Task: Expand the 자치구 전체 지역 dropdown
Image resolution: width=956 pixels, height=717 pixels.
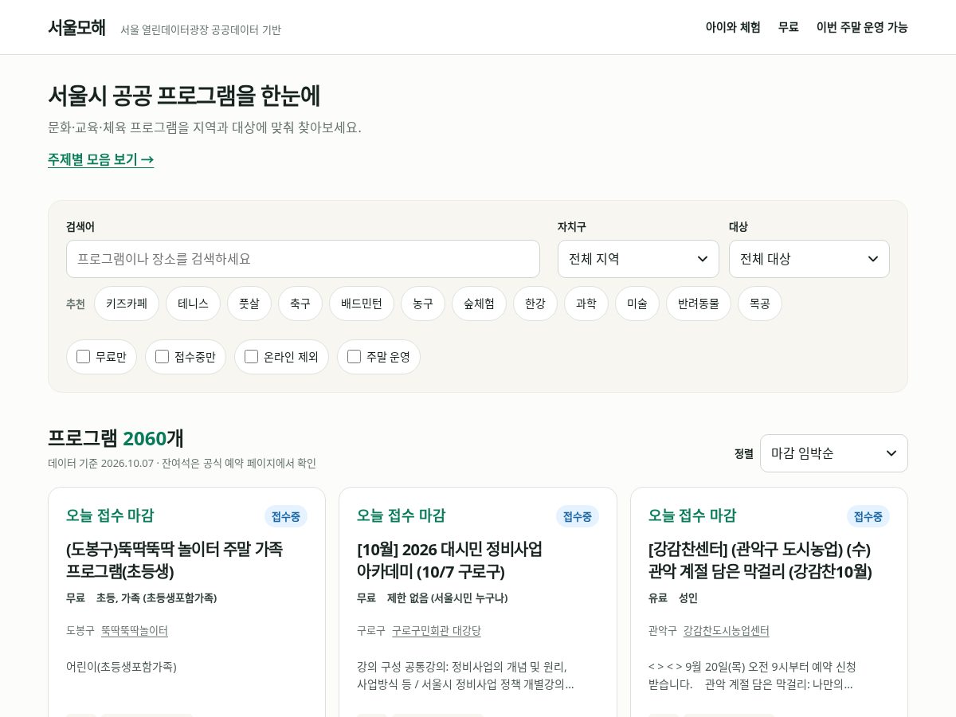Action: [638, 259]
